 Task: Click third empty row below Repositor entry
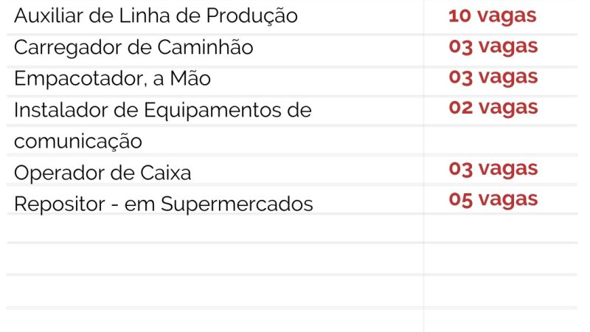(214, 291)
